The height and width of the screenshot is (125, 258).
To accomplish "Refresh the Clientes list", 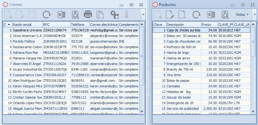I will tap(47, 14).
